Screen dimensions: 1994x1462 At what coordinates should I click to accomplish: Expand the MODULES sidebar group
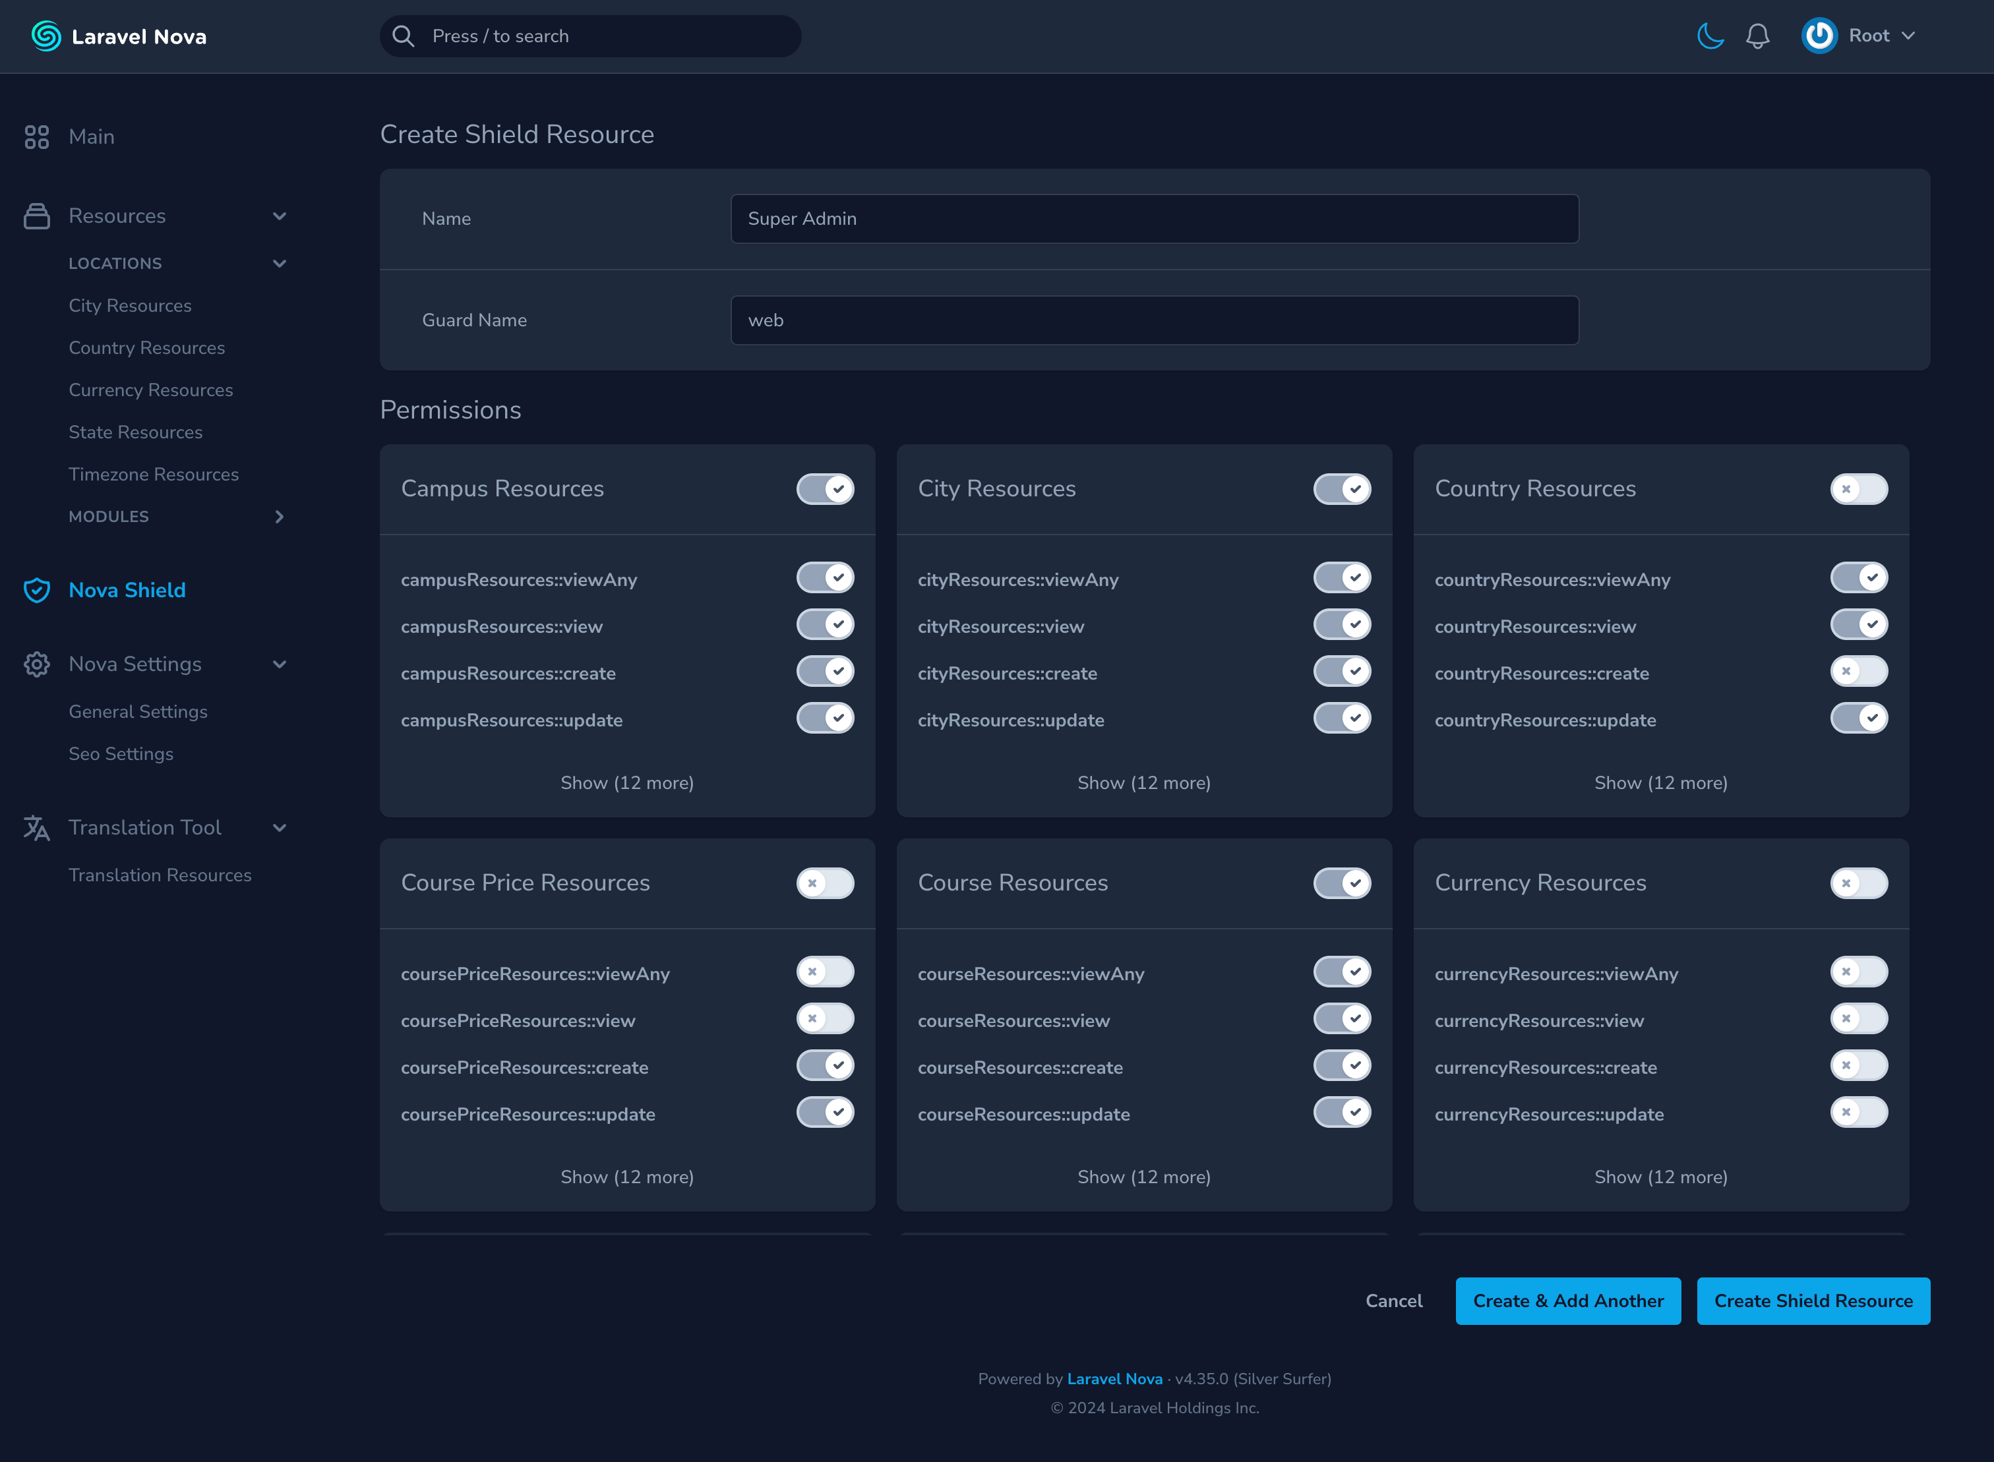point(279,517)
